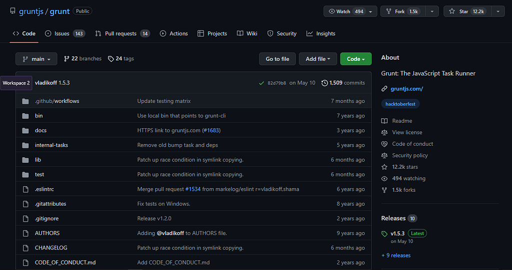Open the main branch selector dropdown
Screen dimensions: 512x270
pos(36,59)
